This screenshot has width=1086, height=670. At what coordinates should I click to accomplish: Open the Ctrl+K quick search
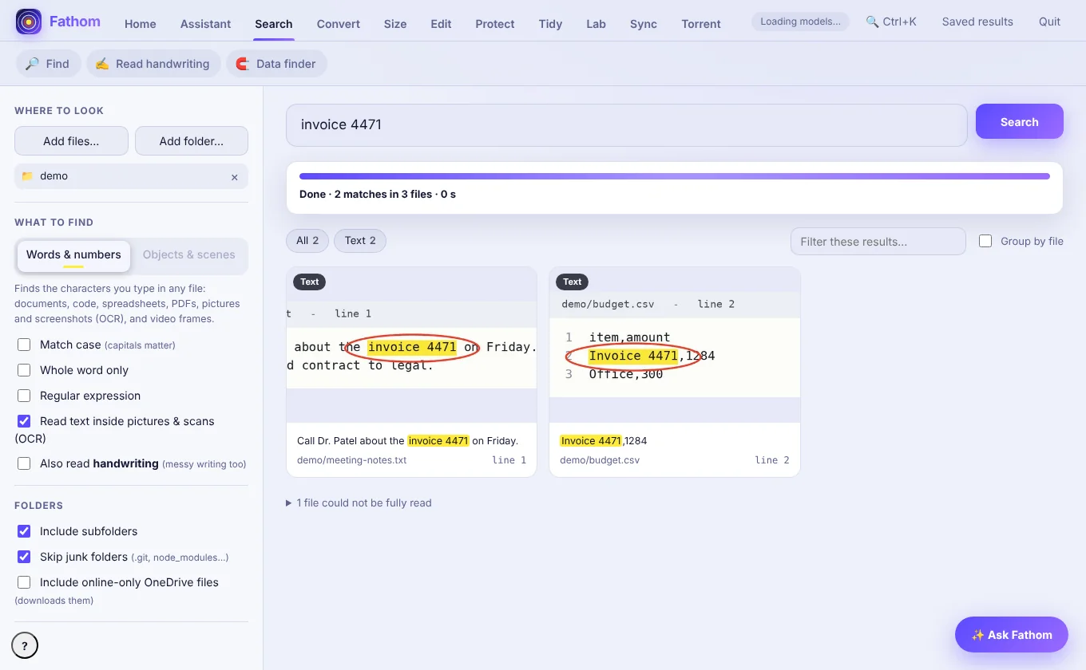coord(891,22)
